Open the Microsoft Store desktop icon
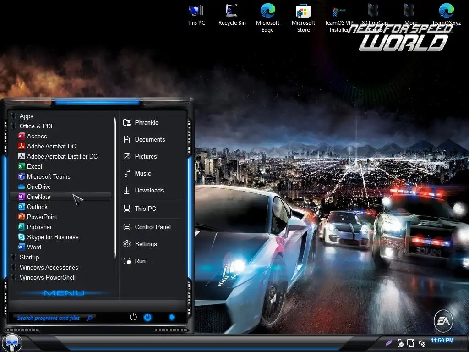This screenshot has height=352, width=469. tap(303, 18)
